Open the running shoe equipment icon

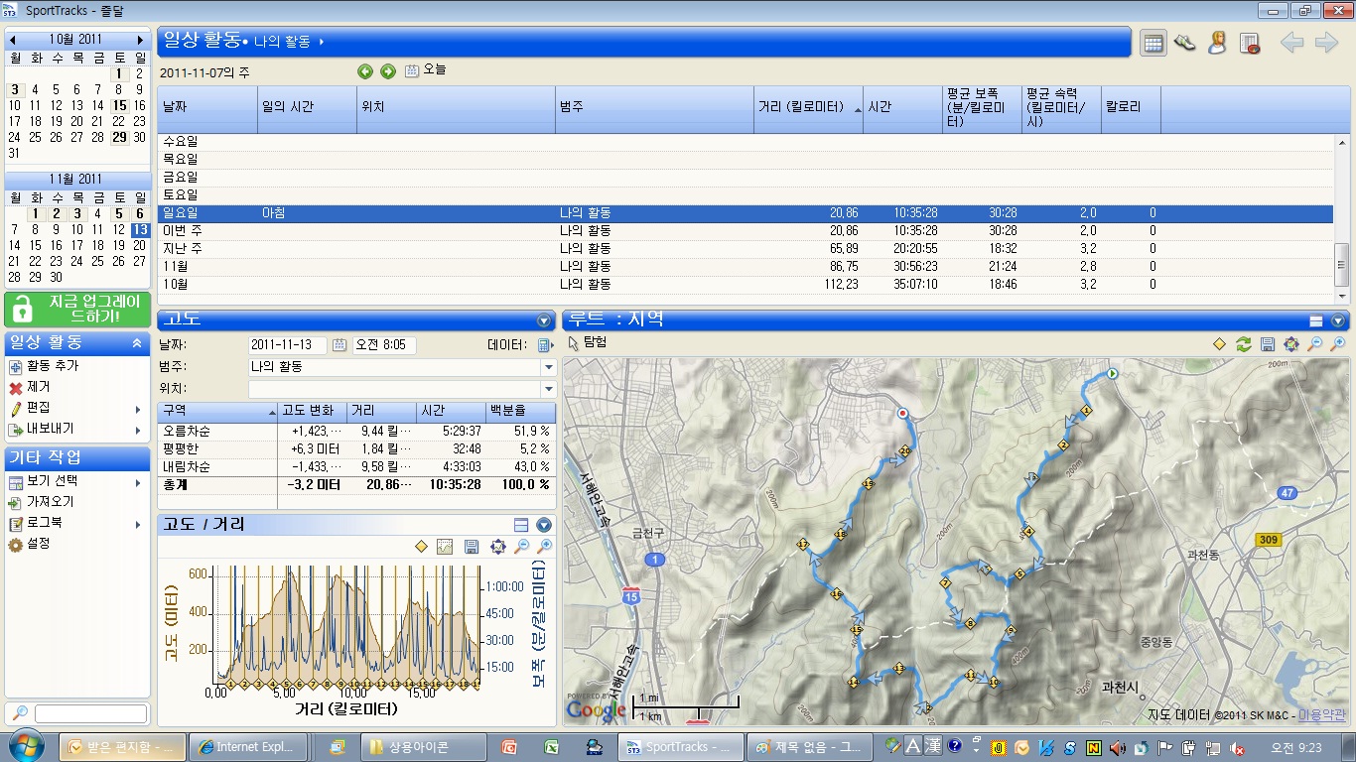click(x=1184, y=43)
